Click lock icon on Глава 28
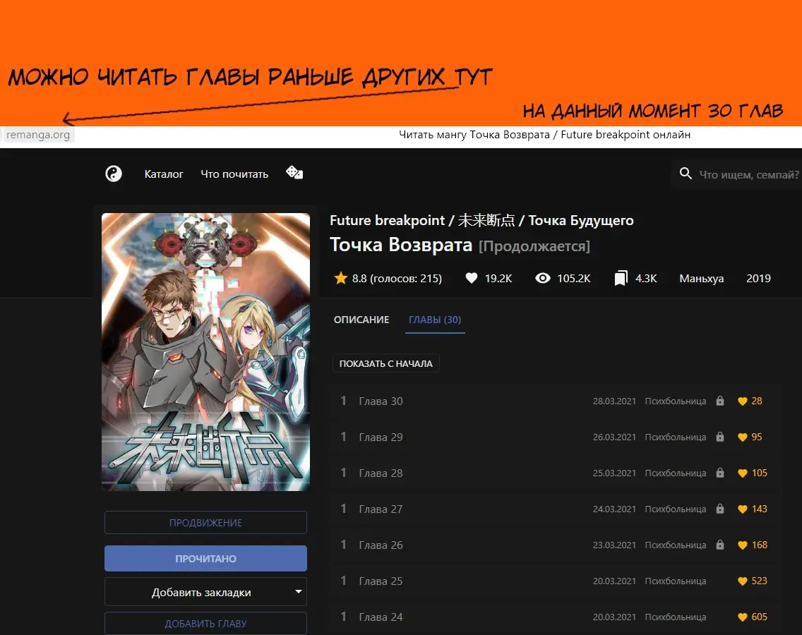This screenshot has height=635, width=802. [x=720, y=473]
